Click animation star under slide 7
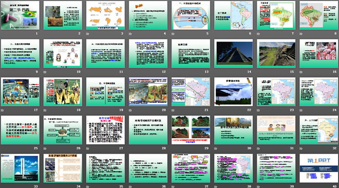 (x=258, y=34)
